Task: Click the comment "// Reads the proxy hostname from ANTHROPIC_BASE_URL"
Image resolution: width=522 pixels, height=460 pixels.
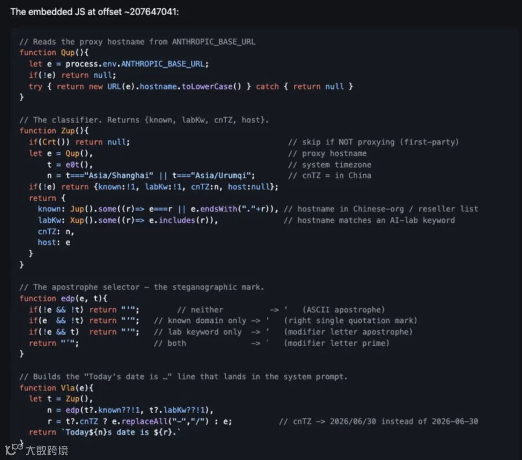Action: tap(137, 42)
